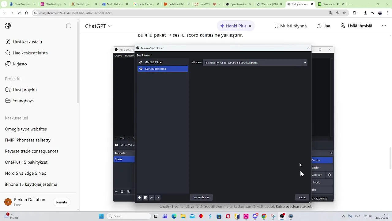Move filter down with the down arrow
392x221 pixels.
158,198
